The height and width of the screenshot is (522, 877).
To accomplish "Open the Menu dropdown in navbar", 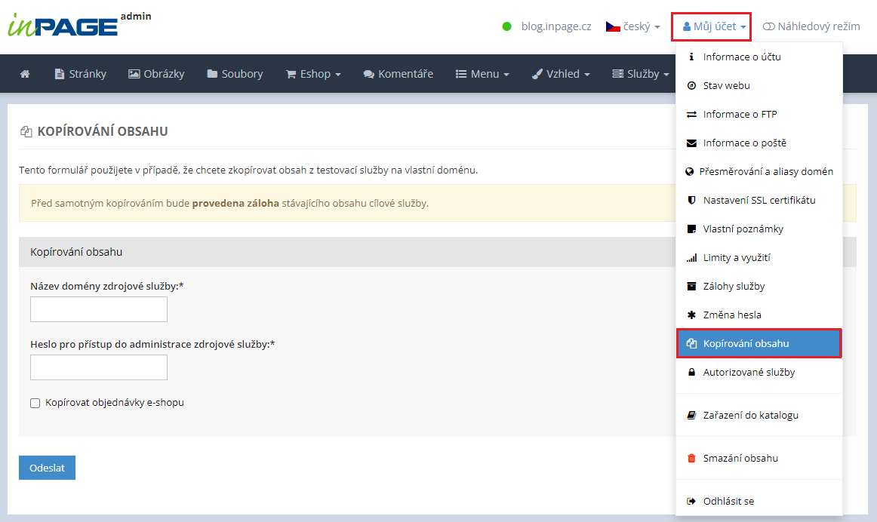I will [482, 74].
